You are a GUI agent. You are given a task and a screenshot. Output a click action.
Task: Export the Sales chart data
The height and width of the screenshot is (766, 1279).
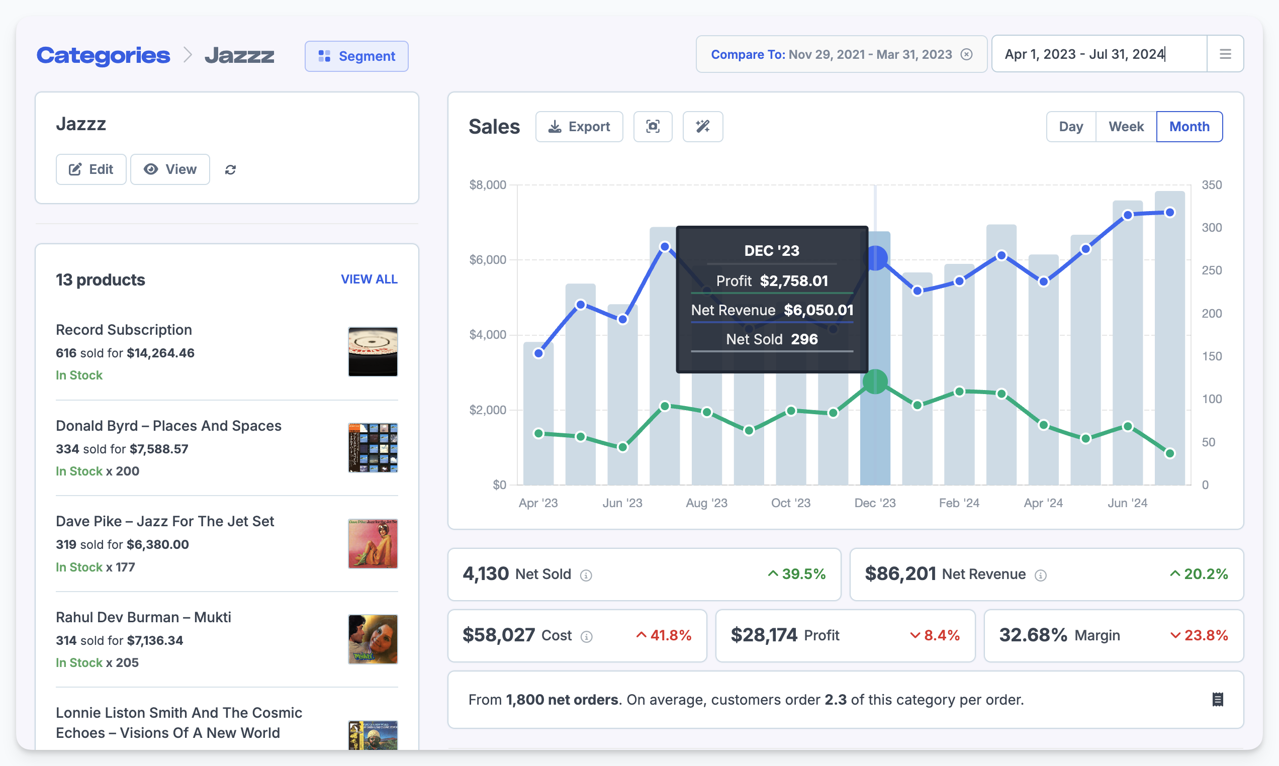coord(579,127)
